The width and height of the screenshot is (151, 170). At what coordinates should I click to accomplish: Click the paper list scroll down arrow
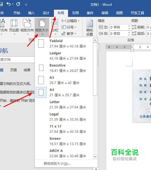point(95,157)
